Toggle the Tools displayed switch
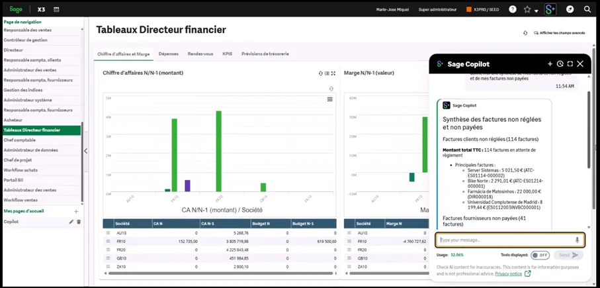 pos(540,255)
